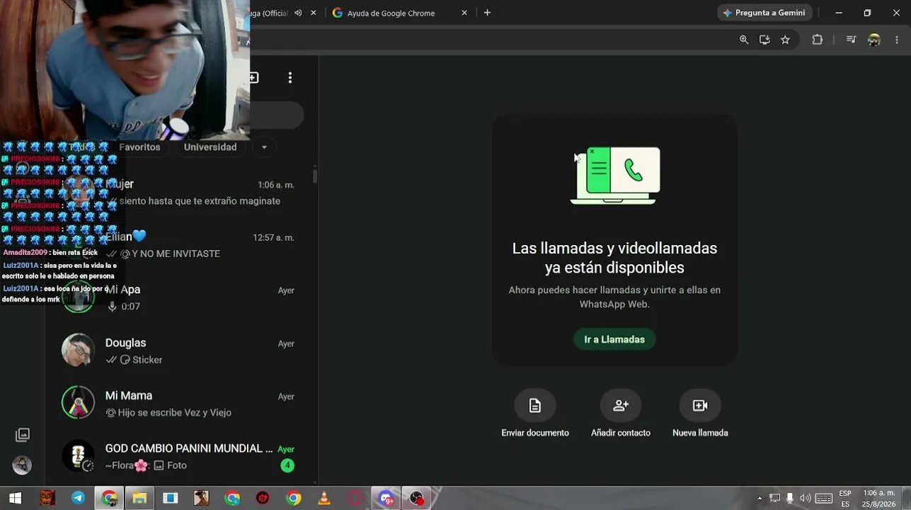Screen dimensions: 911x510
Task: Switch input language ESP ES indicator
Action: point(845,499)
